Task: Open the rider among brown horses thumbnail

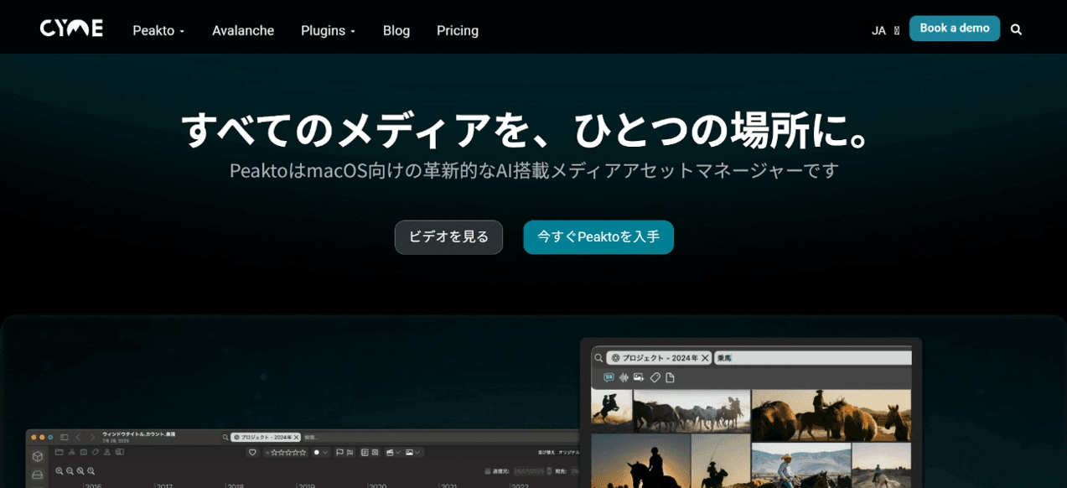Action: pyautogui.click(x=831, y=415)
